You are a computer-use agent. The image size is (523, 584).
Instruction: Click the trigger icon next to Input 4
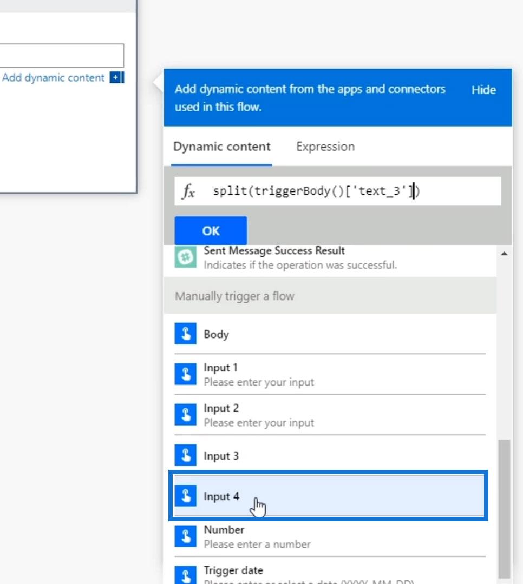[185, 496]
